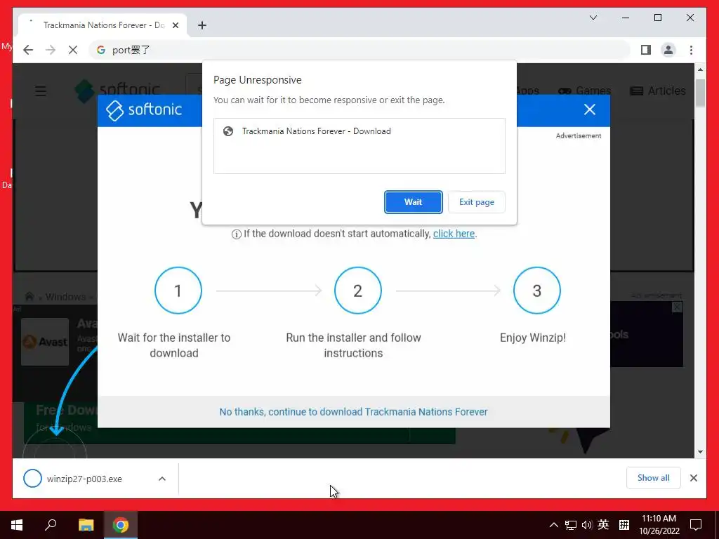Follow the 'click here' download link
This screenshot has height=539, width=719.
coord(454,234)
